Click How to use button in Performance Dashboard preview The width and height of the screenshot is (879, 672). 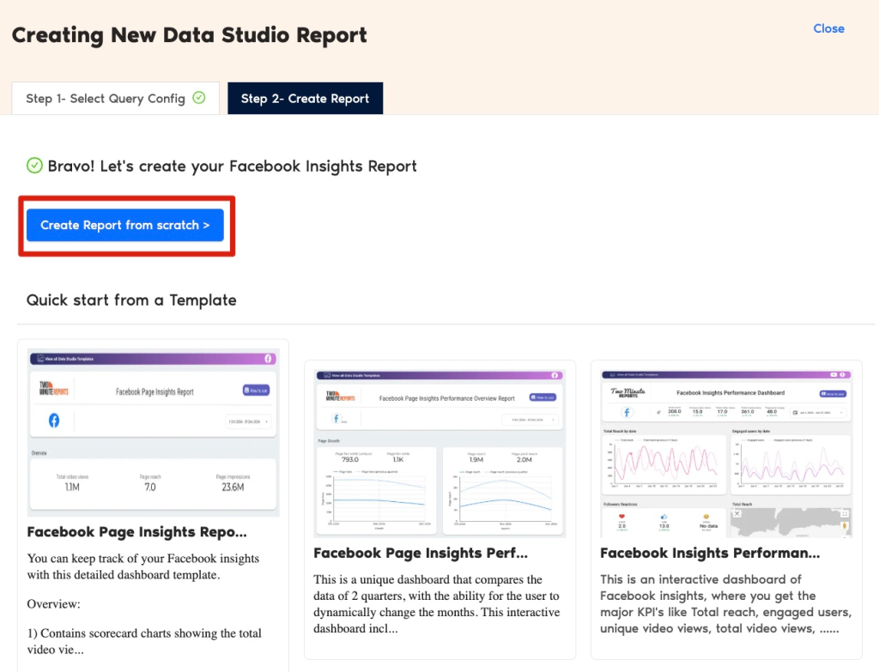pos(833,394)
